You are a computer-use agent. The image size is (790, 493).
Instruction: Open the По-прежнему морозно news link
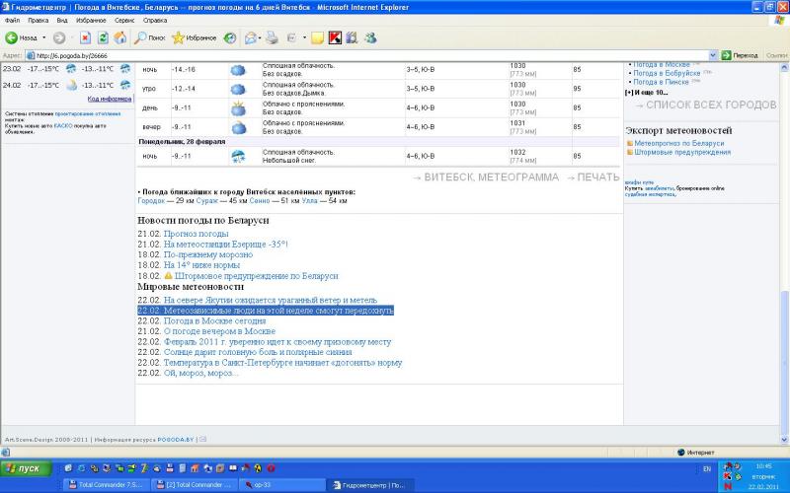[x=208, y=255]
